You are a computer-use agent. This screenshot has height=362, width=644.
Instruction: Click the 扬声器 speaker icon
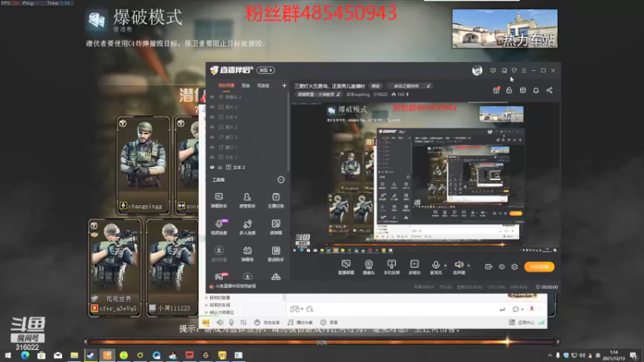coord(458,265)
